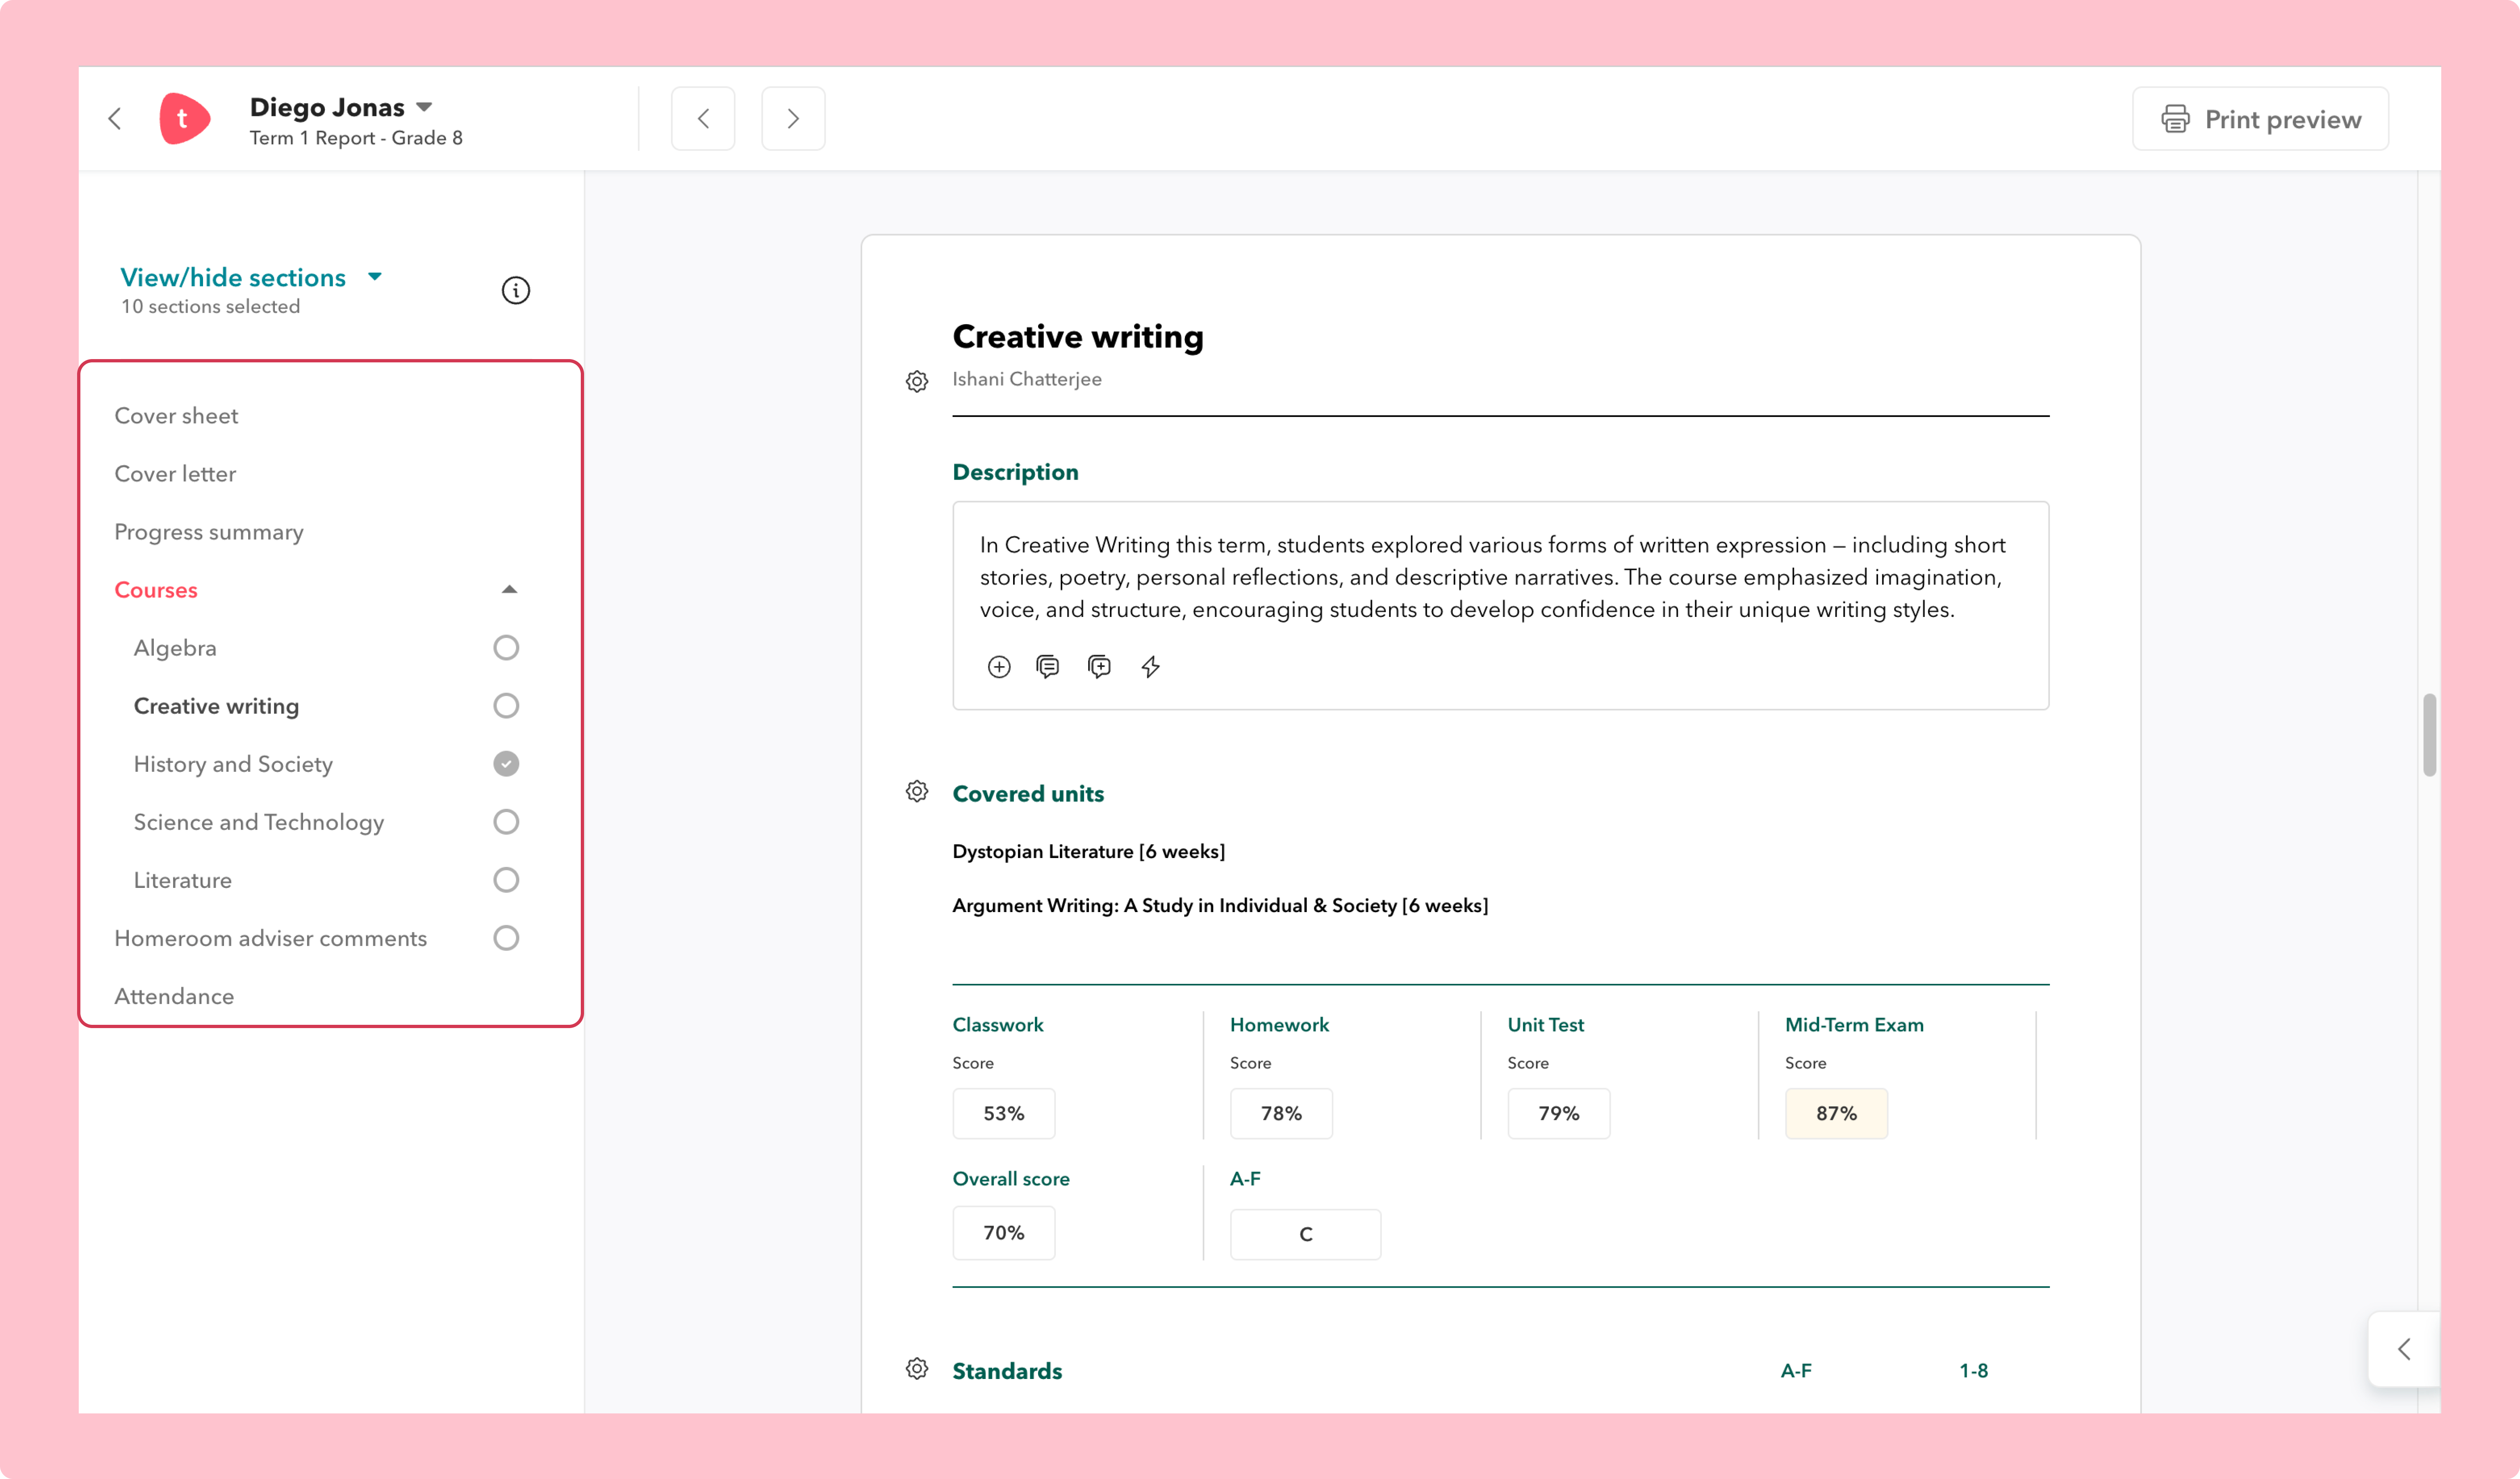The height and width of the screenshot is (1479, 2520).
Task: Open the Literature course section
Action: pos(182,881)
